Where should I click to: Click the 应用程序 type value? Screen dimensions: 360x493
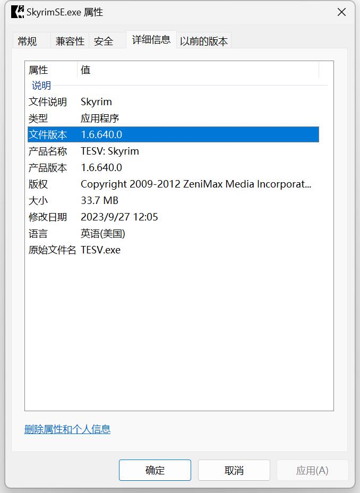(x=100, y=118)
